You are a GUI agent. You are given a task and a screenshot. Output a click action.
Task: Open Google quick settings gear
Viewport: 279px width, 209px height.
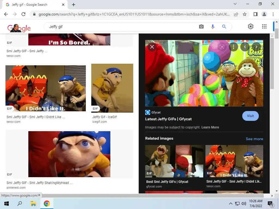click(x=251, y=26)
